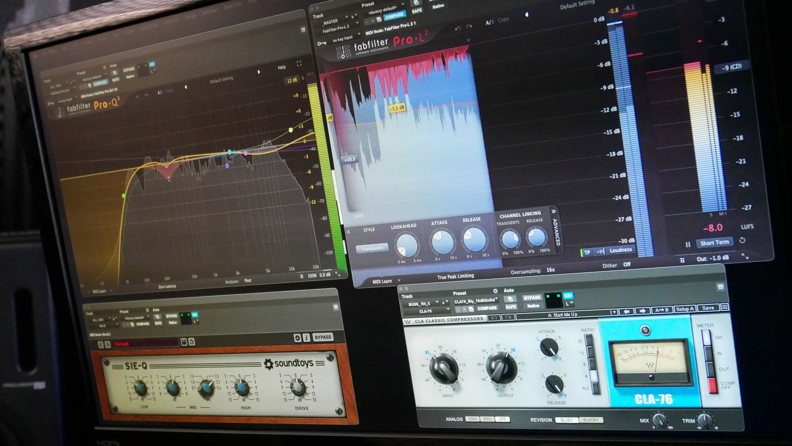
Task: Click the Pro-L 2 LOOKAHEAD knob
Action: pyautogui.click(x=407, y=245)
